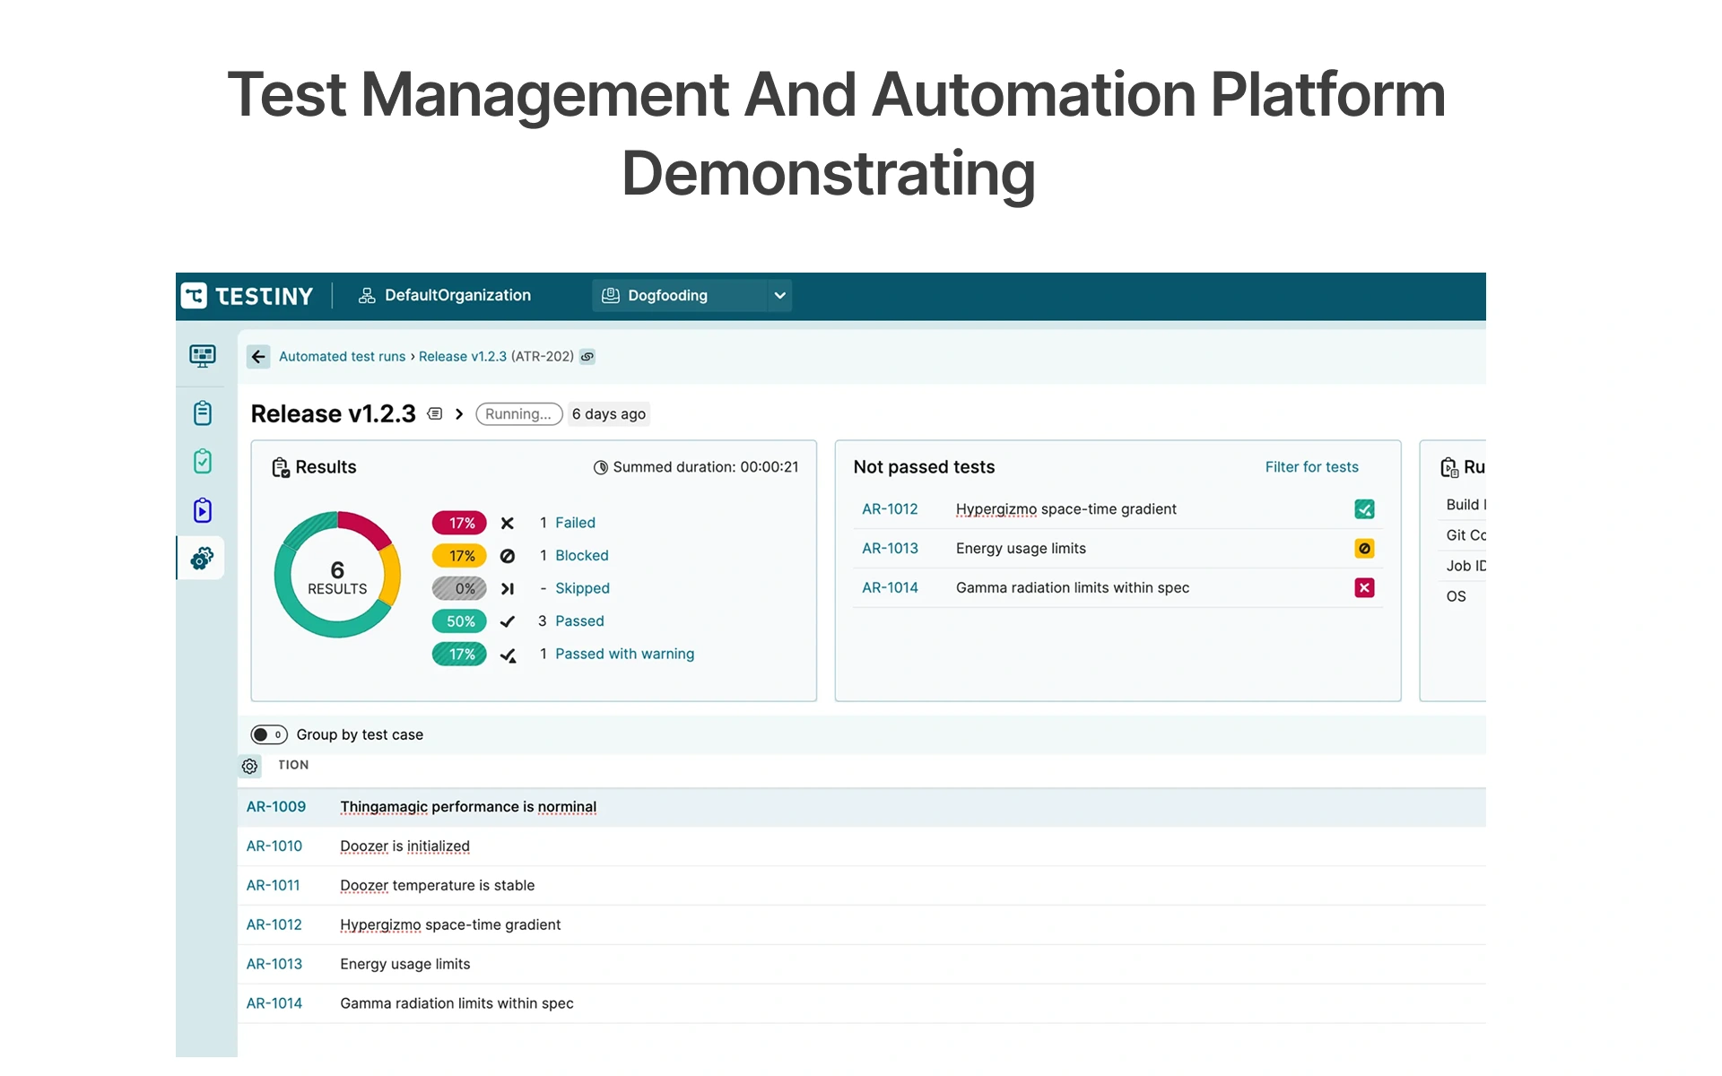The image size is (1722, 1076).
Task: Open AR-1010 in the results table
Action: tap(274, 846)
